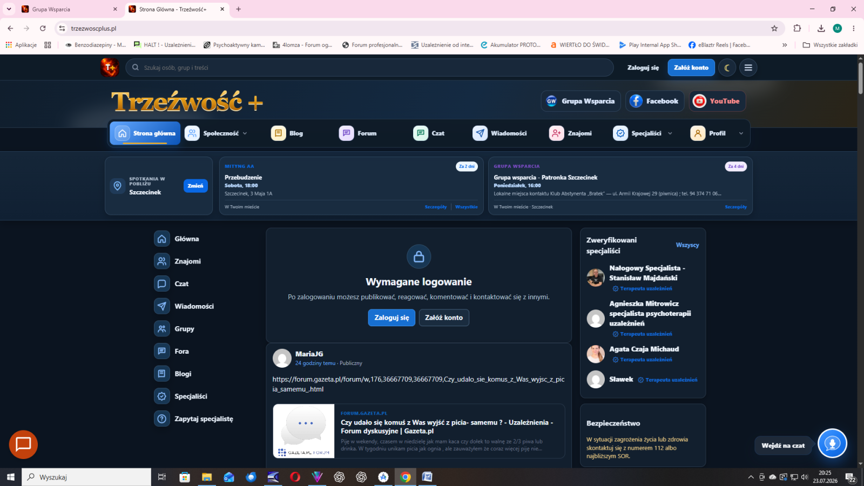The image size is (864, 486).
Task: Open the forum.gazeta.pl URL in MariaJG's post
Action: click(418, 384)
